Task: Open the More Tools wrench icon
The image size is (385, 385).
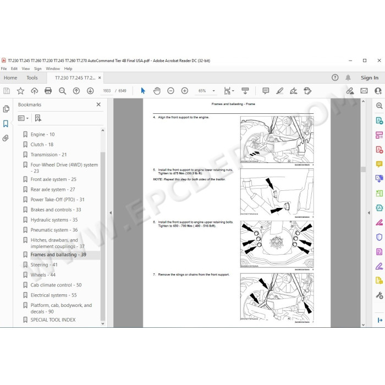Action: coord(380,295)
